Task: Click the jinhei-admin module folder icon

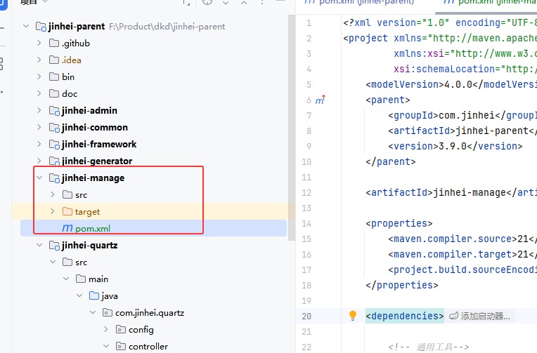Action: (x=55, y=110)
